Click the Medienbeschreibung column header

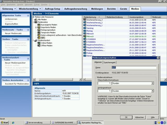(117, 17)
